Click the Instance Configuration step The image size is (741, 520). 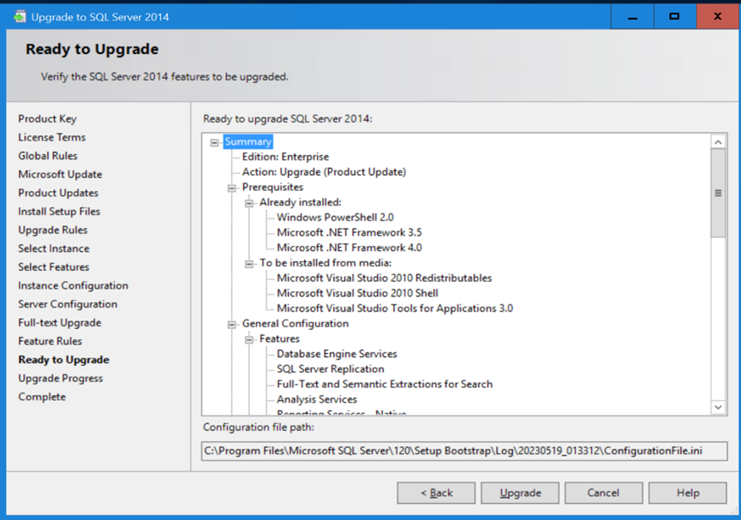74,285
